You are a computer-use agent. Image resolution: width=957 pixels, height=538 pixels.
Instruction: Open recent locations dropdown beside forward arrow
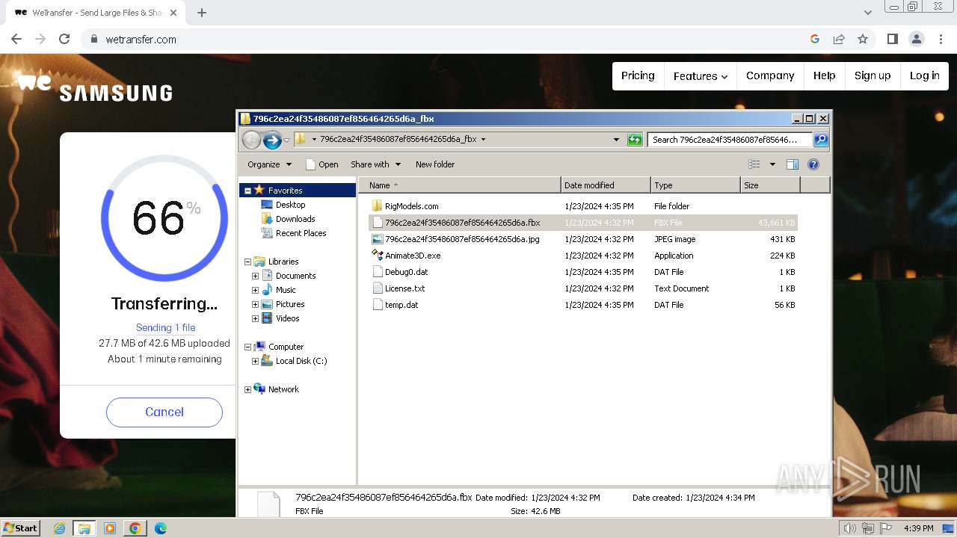[x=286, y=140]
